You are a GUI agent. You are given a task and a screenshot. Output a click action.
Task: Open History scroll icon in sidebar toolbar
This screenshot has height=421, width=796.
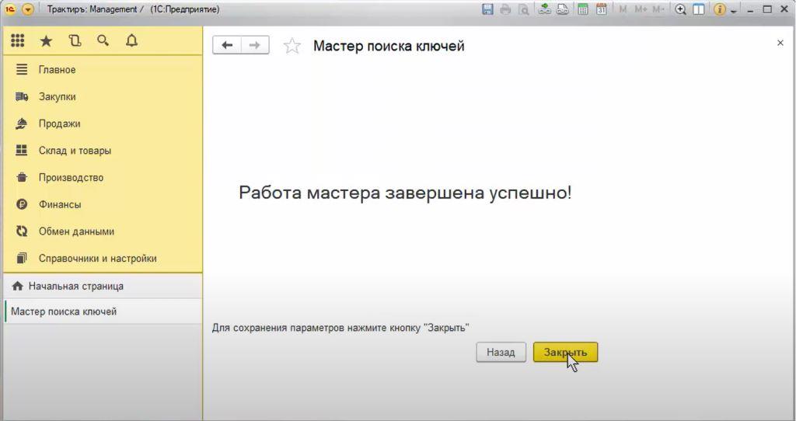(75, 41)
